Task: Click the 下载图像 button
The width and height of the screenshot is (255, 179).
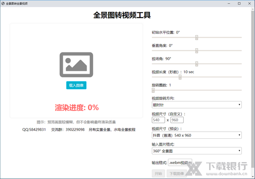Action: click(176, 173)
